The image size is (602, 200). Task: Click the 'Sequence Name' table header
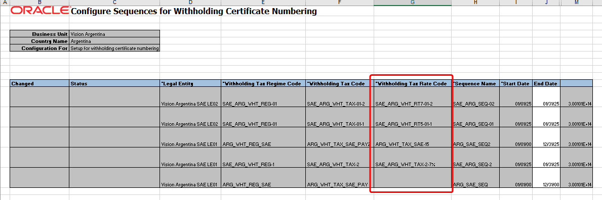[x=476, y=83]
